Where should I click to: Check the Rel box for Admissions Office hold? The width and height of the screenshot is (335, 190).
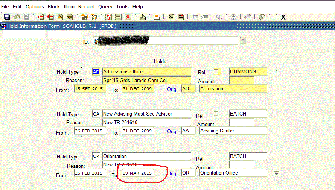tap(216, 71)
